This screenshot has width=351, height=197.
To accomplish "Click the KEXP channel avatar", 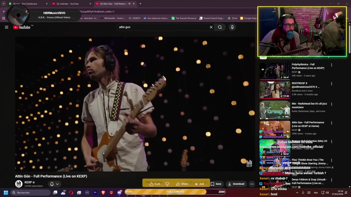I will tap(19, 184).
